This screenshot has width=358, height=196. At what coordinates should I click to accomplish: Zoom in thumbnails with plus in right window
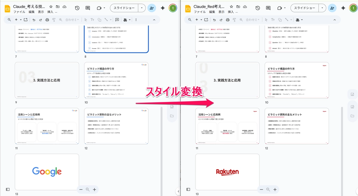click(275, 189)
